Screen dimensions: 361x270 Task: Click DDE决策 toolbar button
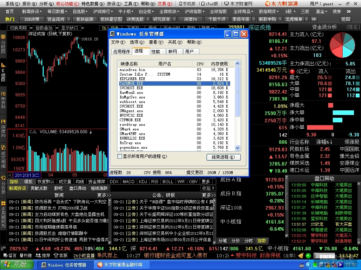(x=32, y=19)
